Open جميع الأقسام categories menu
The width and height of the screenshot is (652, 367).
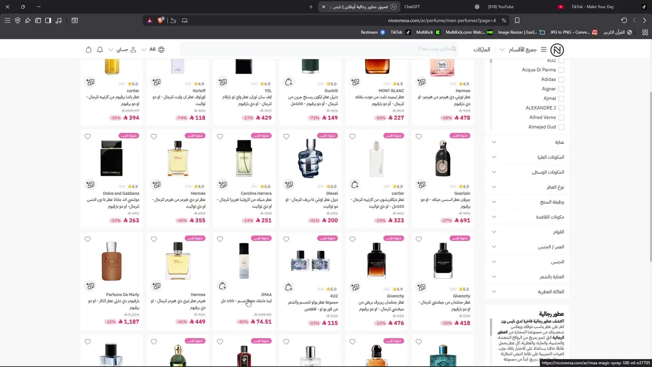(523, 49)
